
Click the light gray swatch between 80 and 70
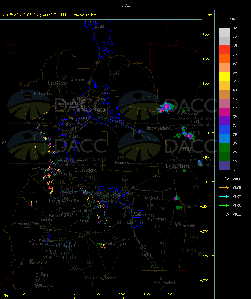click(x=224, y=32)
